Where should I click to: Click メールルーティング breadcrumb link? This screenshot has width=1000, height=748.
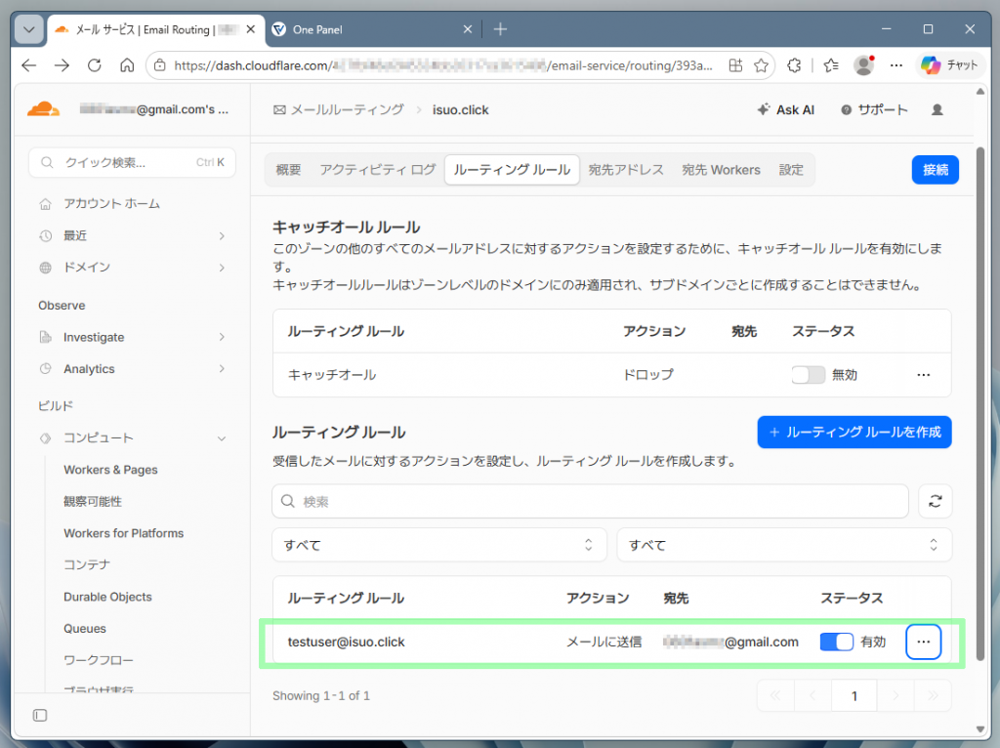pos(339,109)
